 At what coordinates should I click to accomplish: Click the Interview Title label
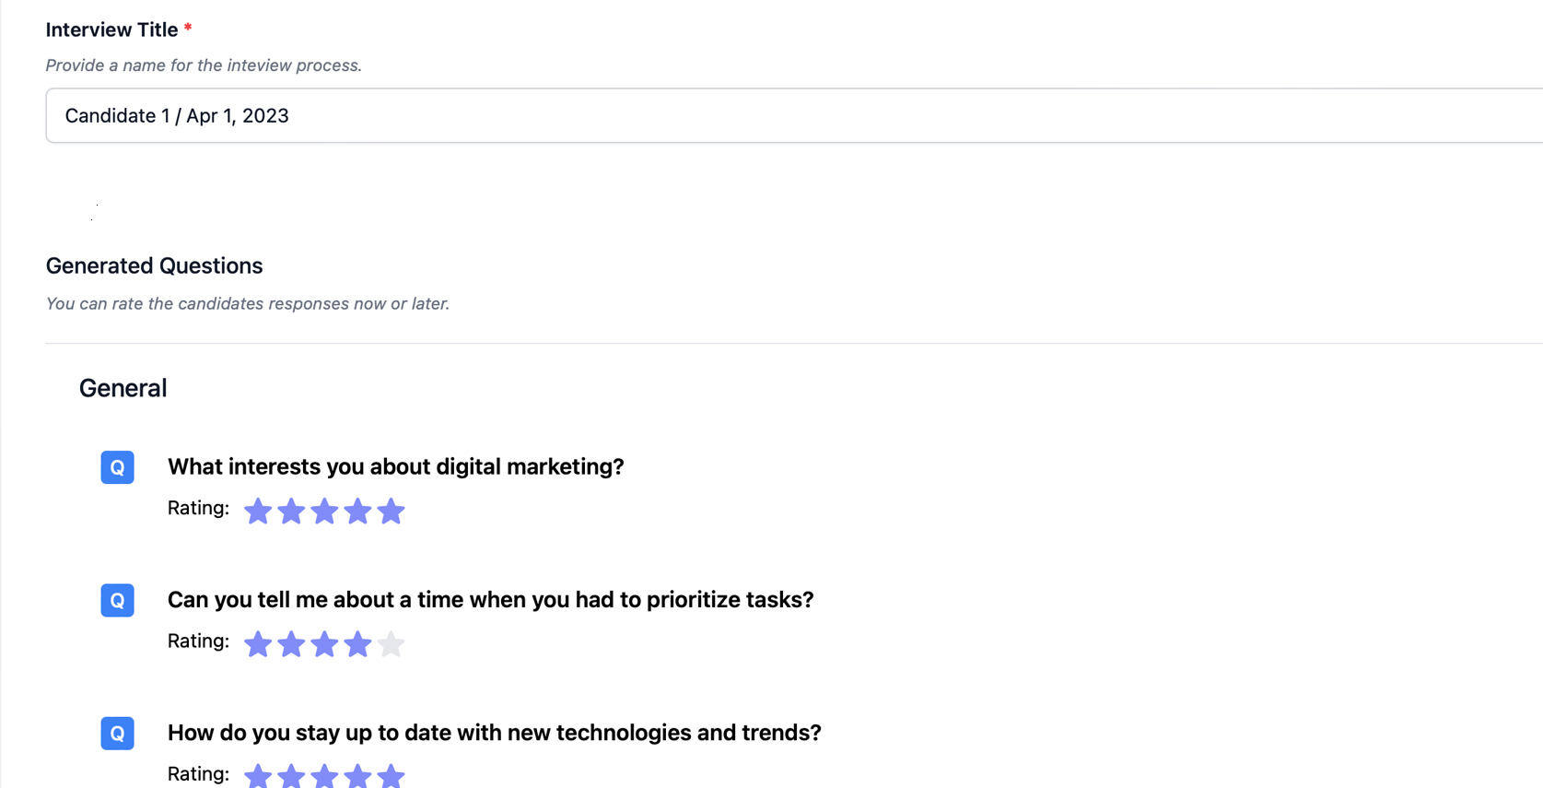(x=111, y=29)
